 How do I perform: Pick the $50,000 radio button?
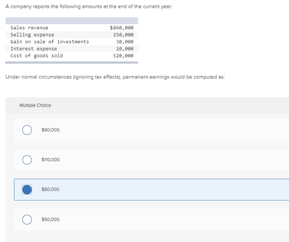(x=27, y=219)
